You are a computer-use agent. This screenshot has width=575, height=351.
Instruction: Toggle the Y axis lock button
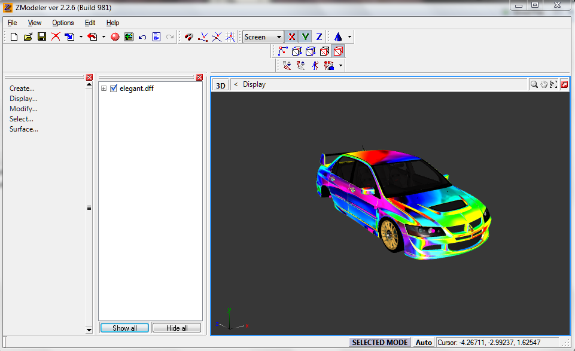point(306,36)
